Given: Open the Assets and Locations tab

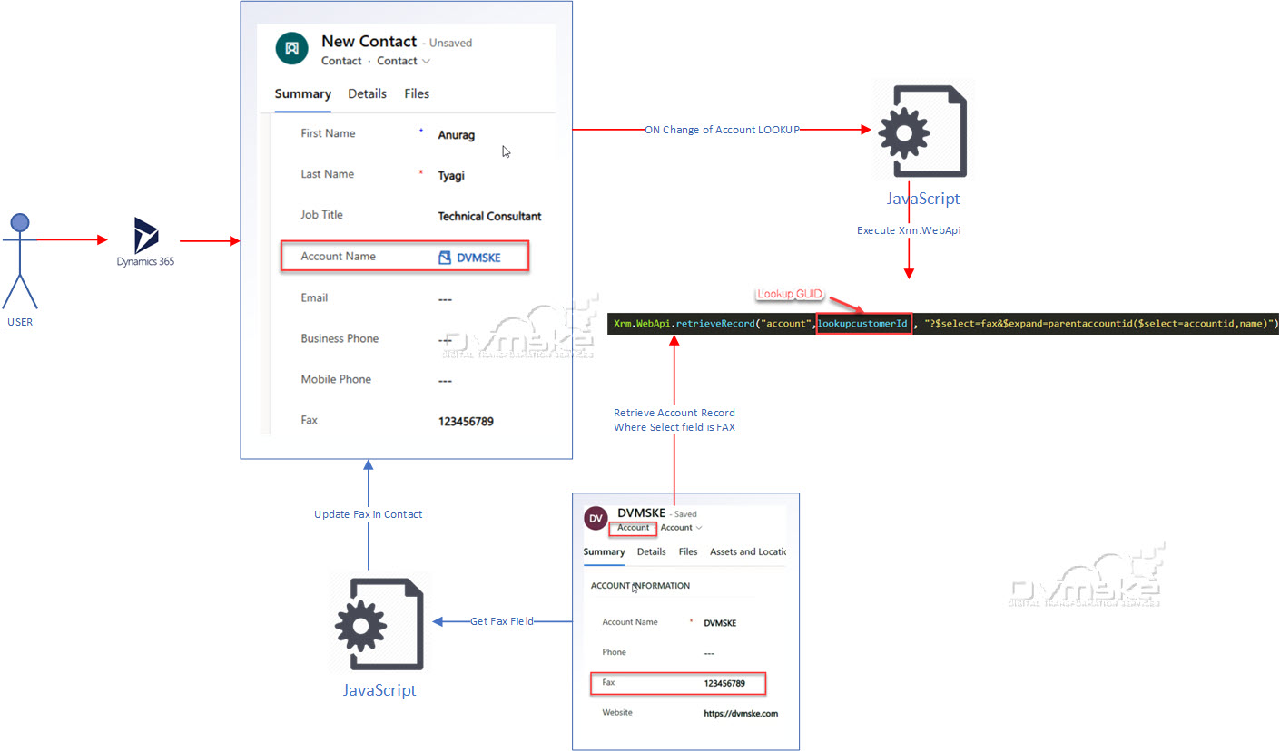Looking at the screenshot, I should 748,551.
